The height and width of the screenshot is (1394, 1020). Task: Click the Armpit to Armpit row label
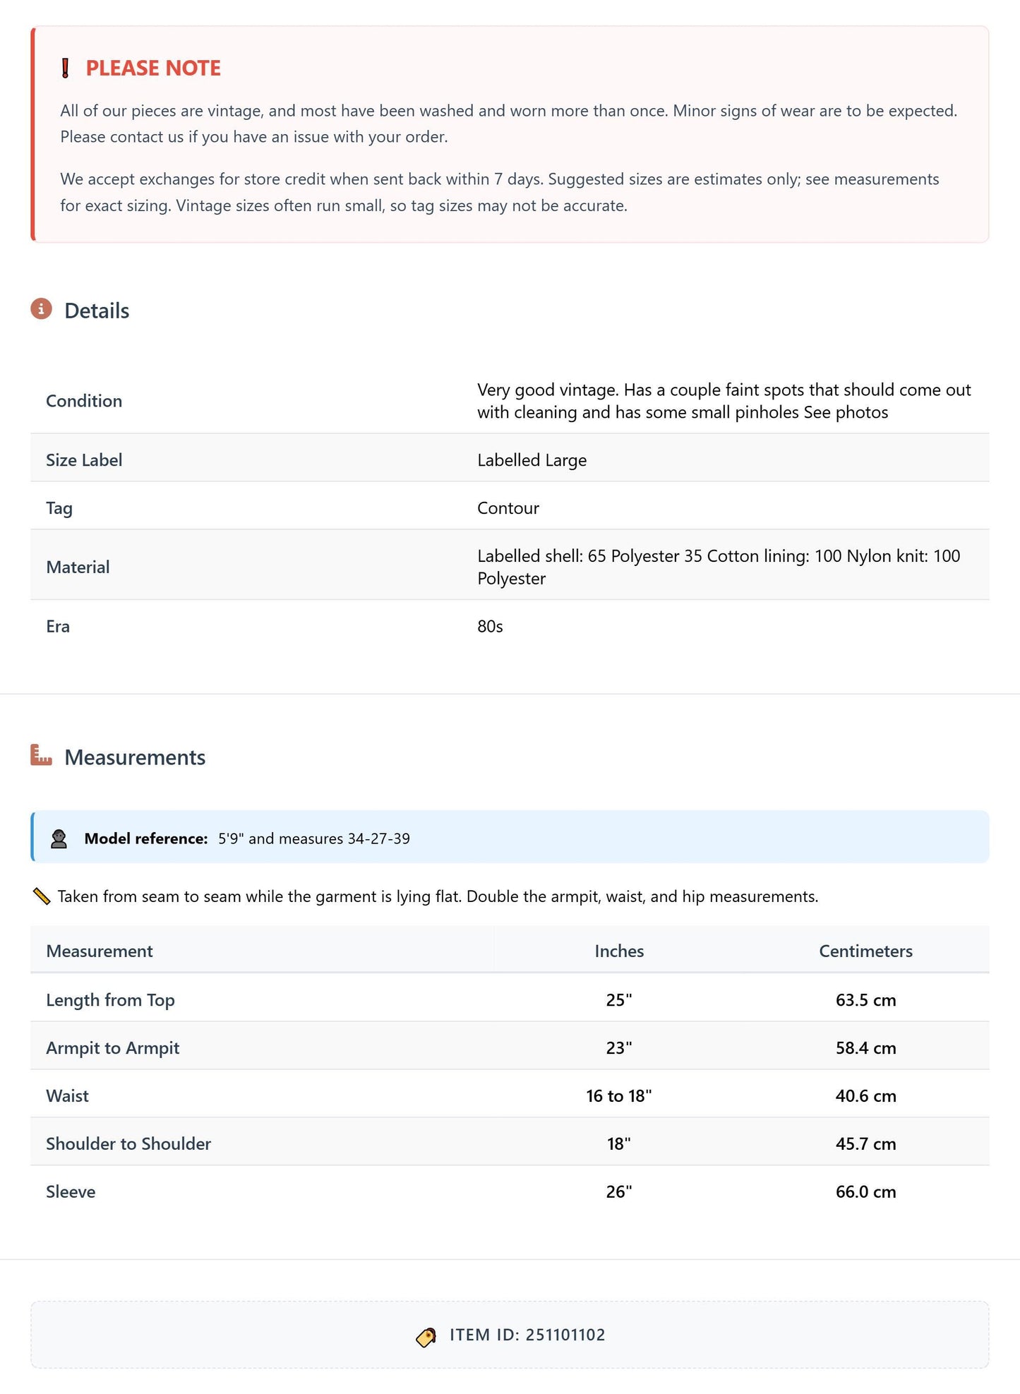pos(112,1048)
